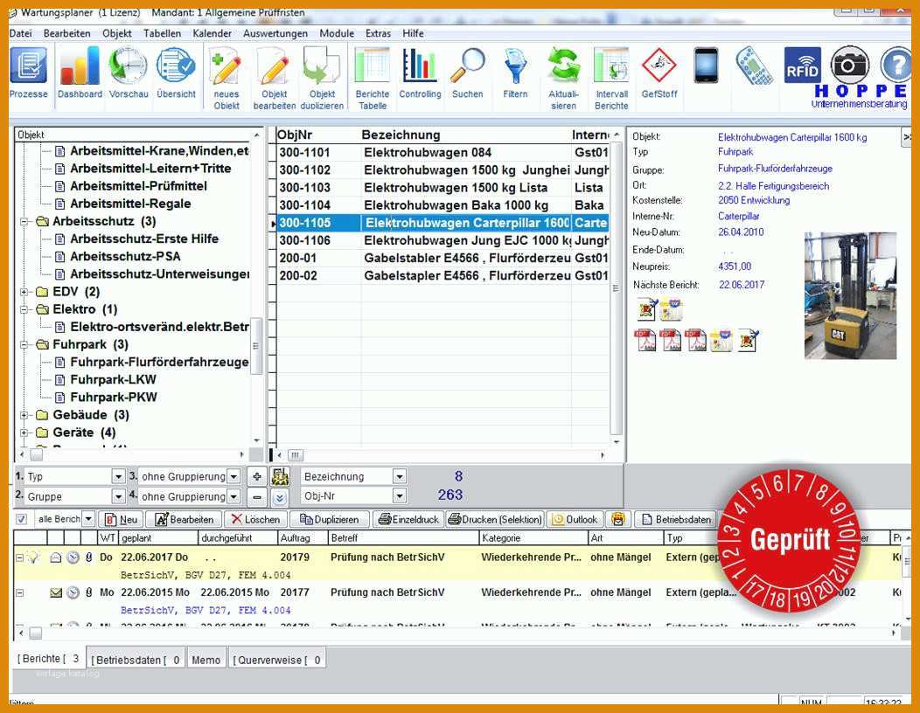
Task: Select row 300-1103 Elektrohubwagen Lista
Action: coord(443,188)
